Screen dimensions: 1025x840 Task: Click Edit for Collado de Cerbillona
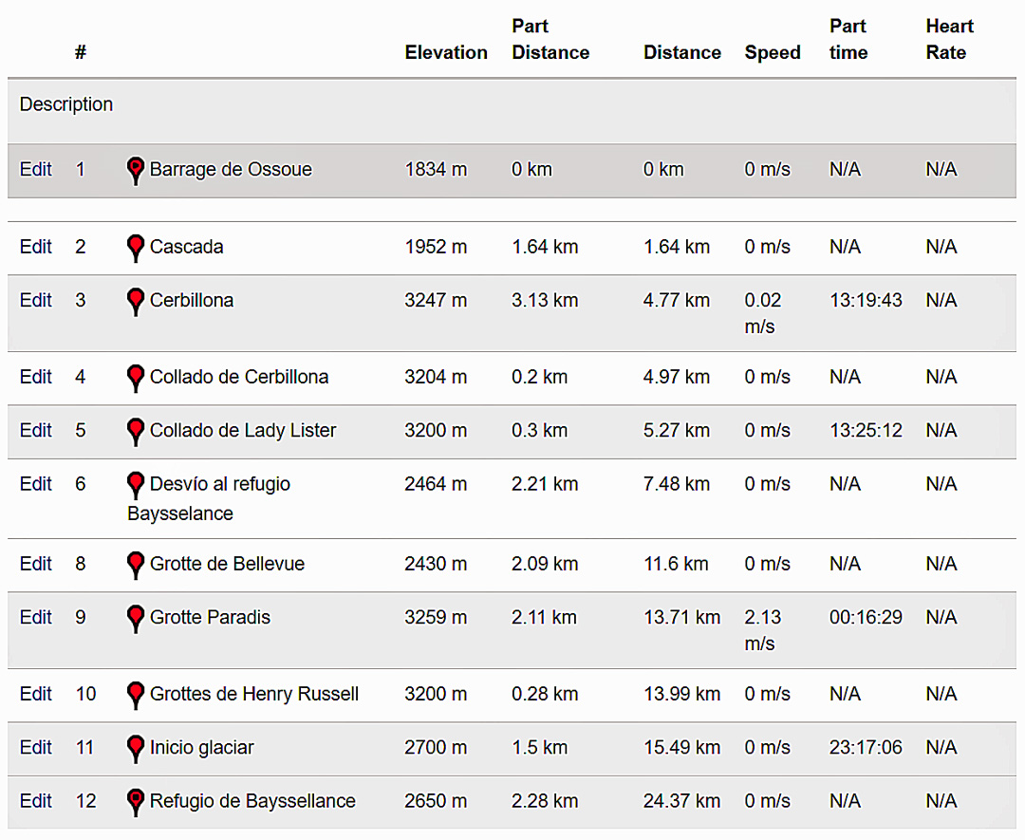click(35, 377)
